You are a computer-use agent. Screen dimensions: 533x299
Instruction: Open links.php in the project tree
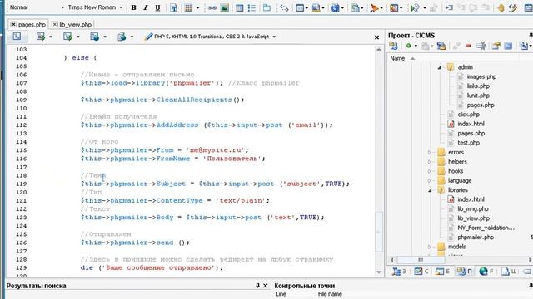click(x=478, y=86)
